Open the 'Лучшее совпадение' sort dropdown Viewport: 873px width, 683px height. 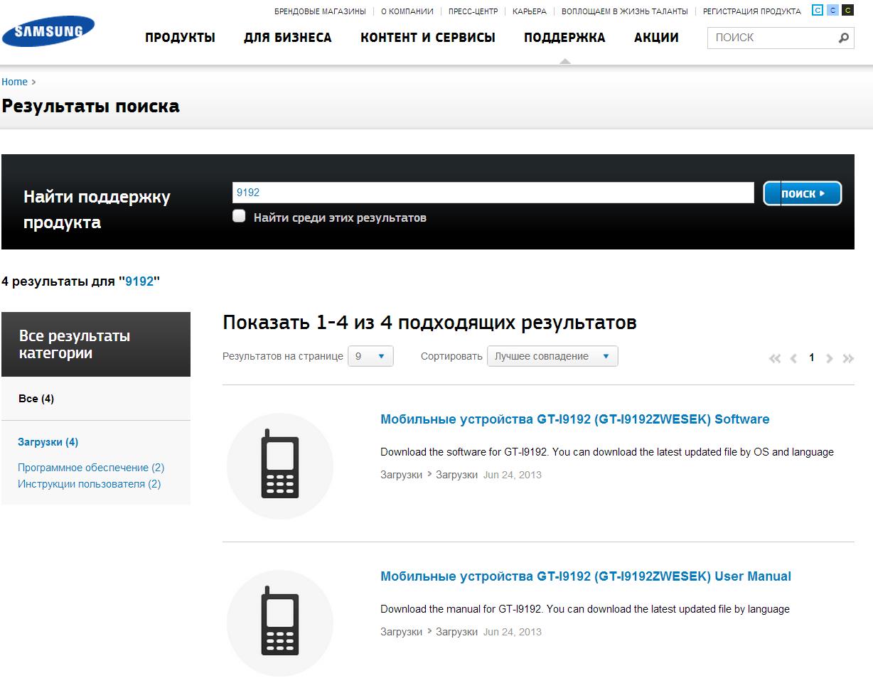point(552,356)
